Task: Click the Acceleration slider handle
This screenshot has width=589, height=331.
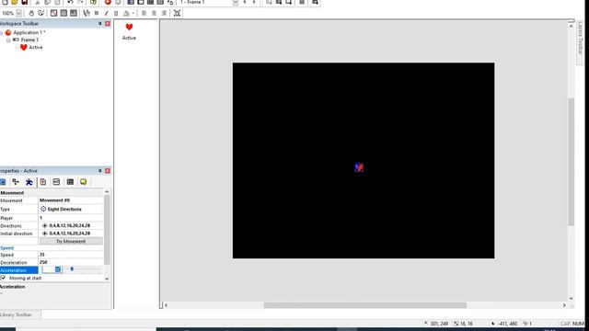Action: pos(72,269)
